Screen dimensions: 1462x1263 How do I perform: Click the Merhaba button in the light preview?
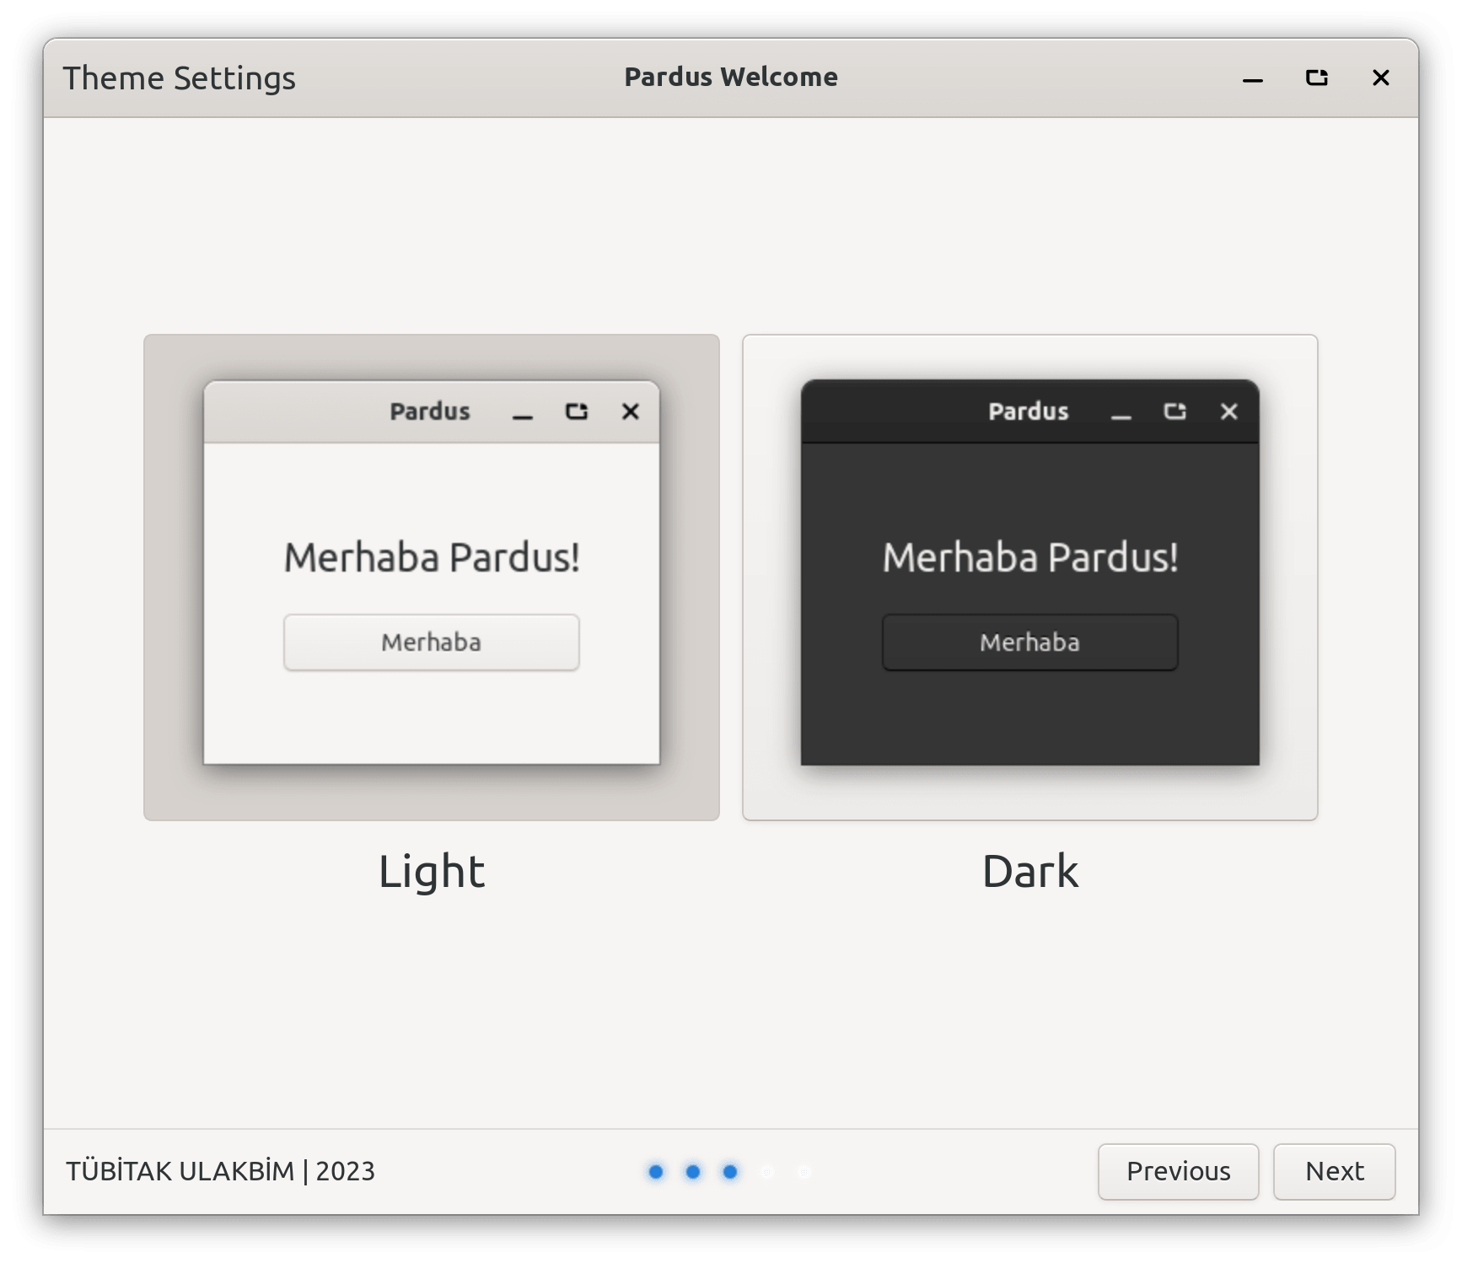(431, 642)
